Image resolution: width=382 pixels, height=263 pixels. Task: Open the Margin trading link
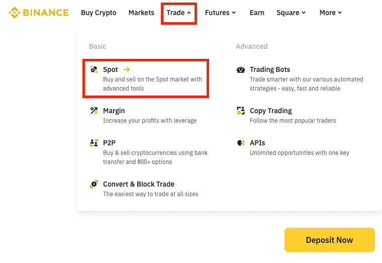point(114,111)
